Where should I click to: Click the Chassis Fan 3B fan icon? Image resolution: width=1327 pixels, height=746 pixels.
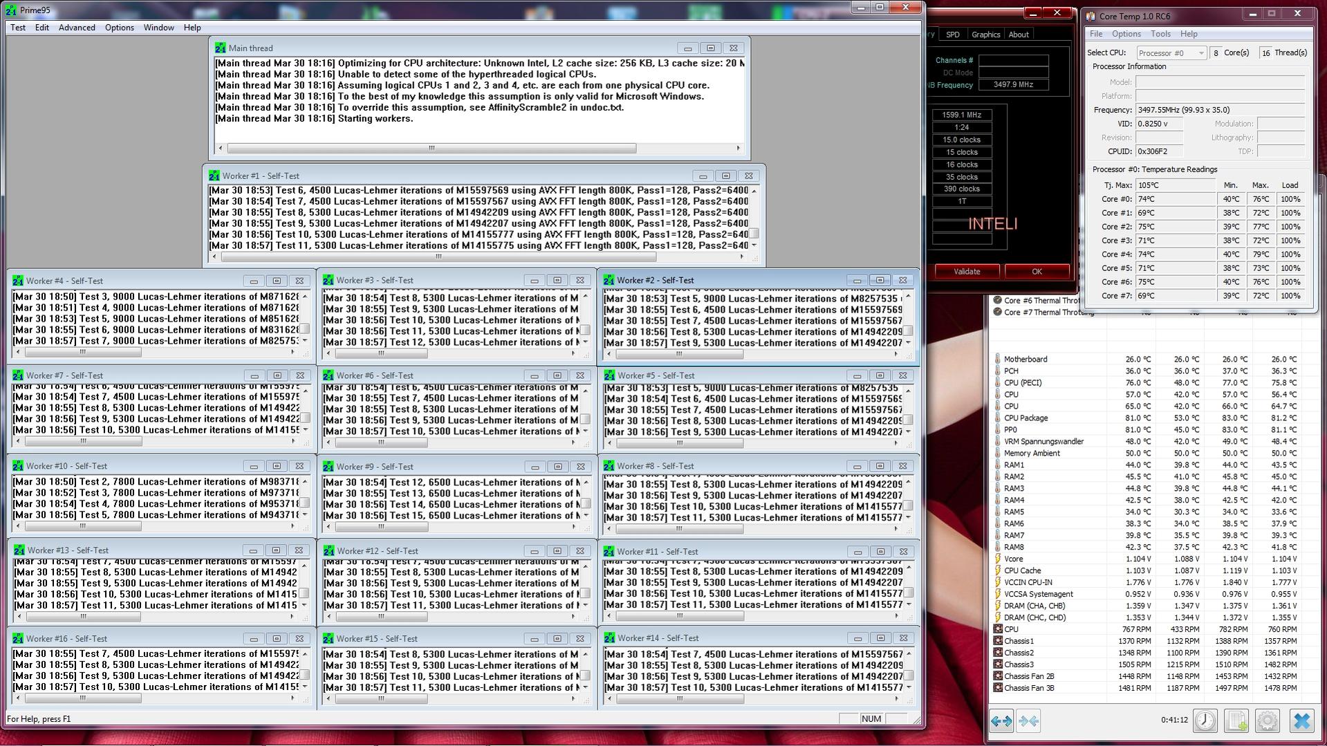pos(997,688)
